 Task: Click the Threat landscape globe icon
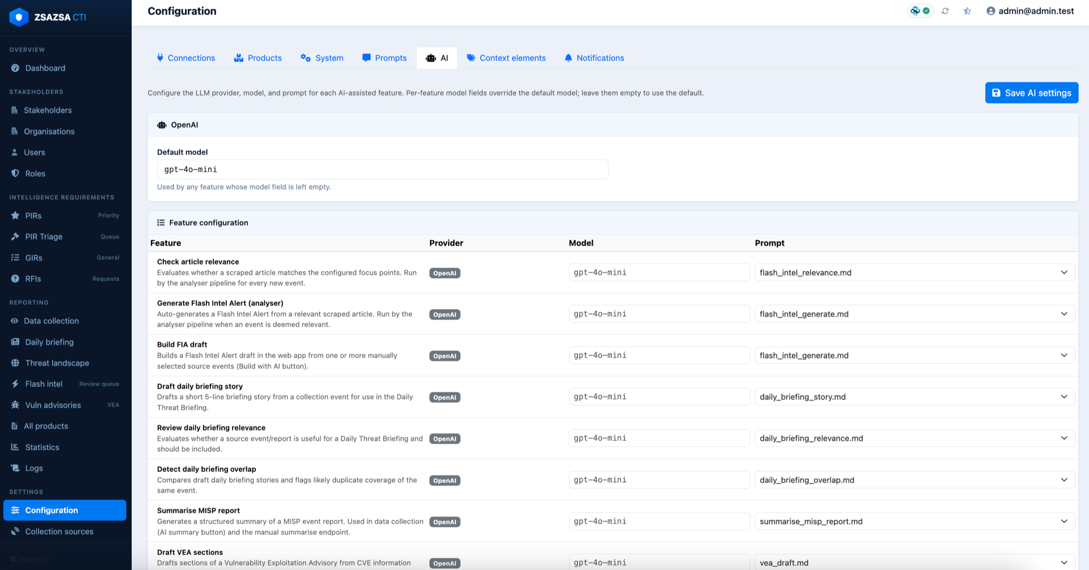point(15,363)
